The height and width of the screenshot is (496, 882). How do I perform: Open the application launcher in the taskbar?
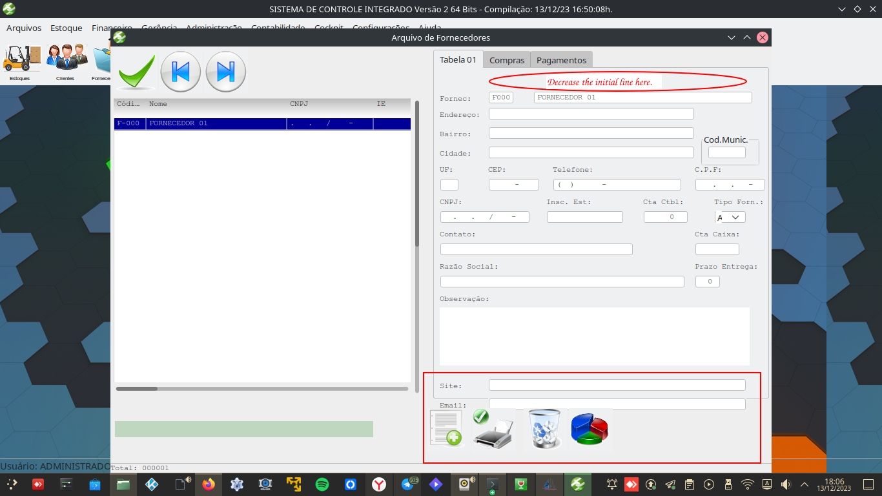12,484
